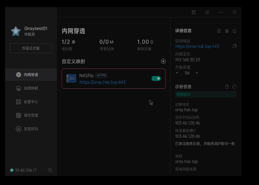Click the green IP badge icon
Image resolution: width=259 pixels, height=185 pixels.
click(12, 170)
